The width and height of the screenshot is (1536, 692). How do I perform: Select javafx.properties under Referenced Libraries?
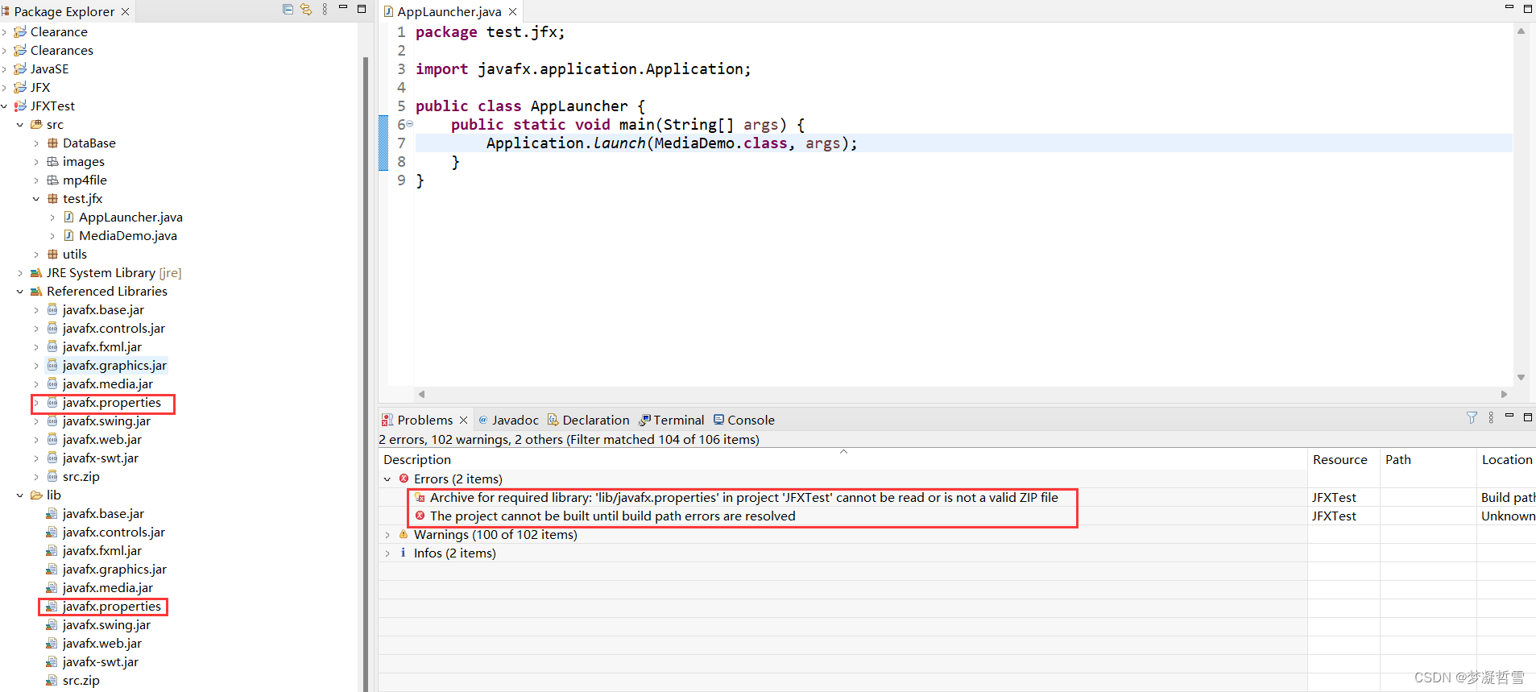(111, 402)
